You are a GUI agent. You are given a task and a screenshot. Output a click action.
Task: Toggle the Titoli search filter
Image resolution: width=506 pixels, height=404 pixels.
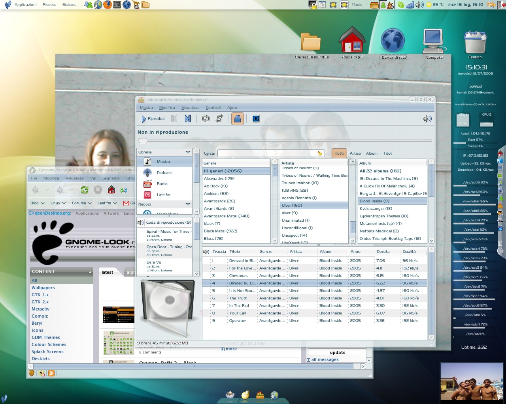click(388, 153)
